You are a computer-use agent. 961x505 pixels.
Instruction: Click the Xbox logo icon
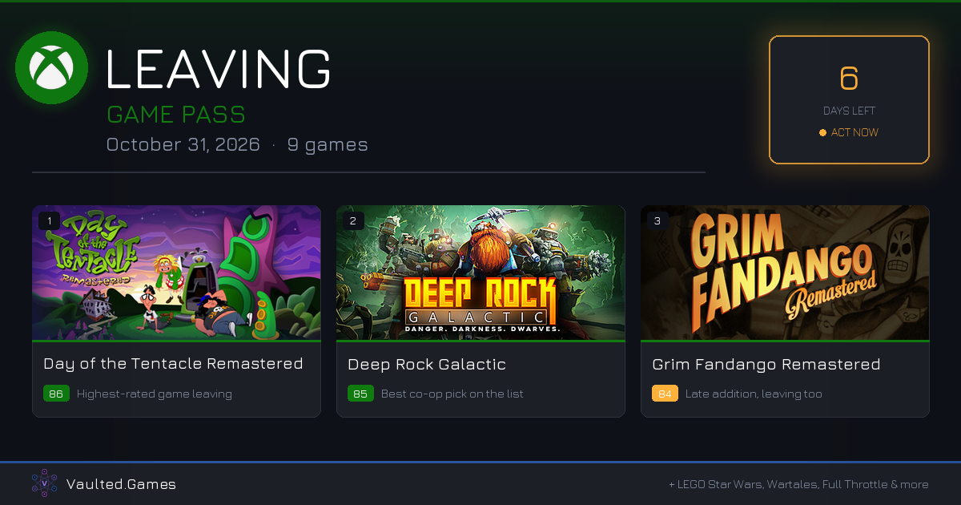pos(51,67)
